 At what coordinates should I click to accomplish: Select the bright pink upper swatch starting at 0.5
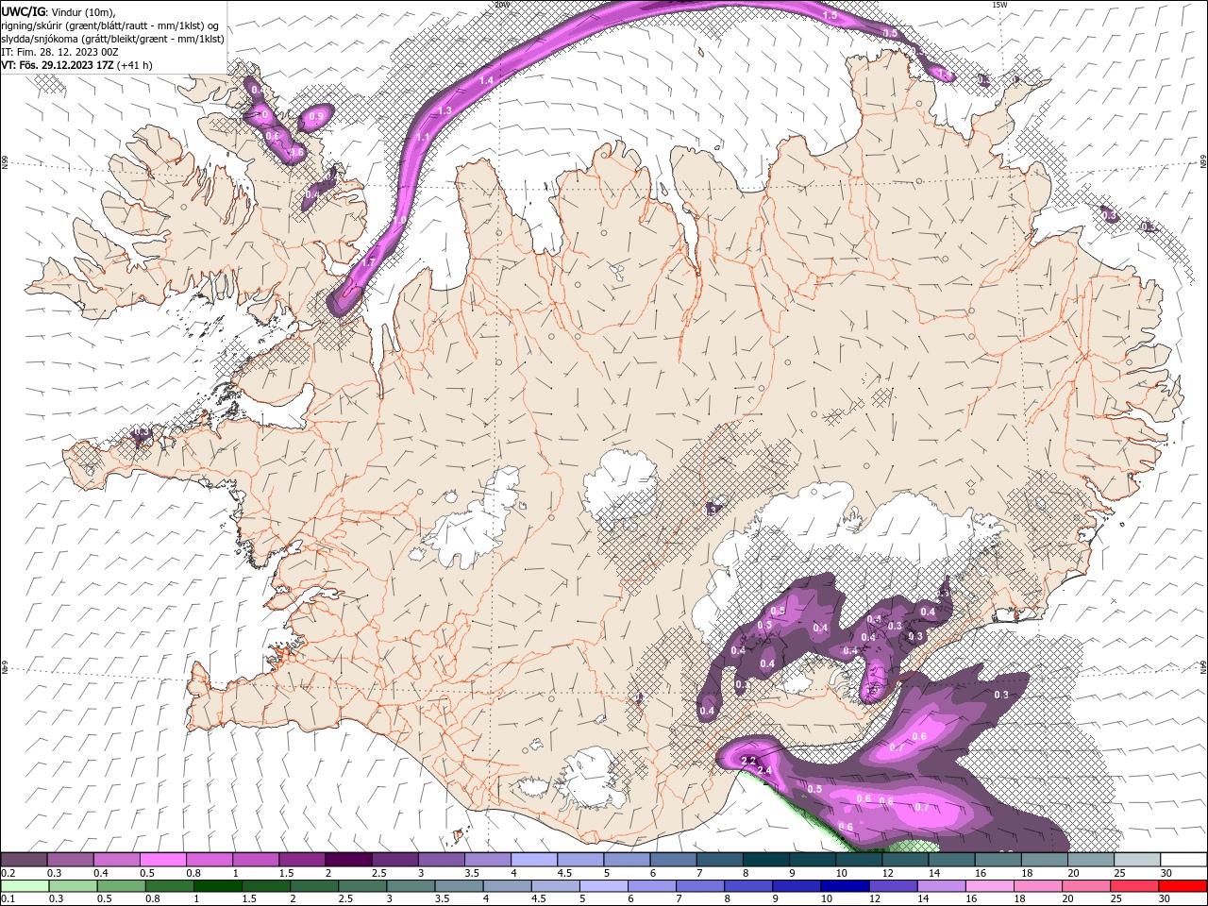pos(163,860)
